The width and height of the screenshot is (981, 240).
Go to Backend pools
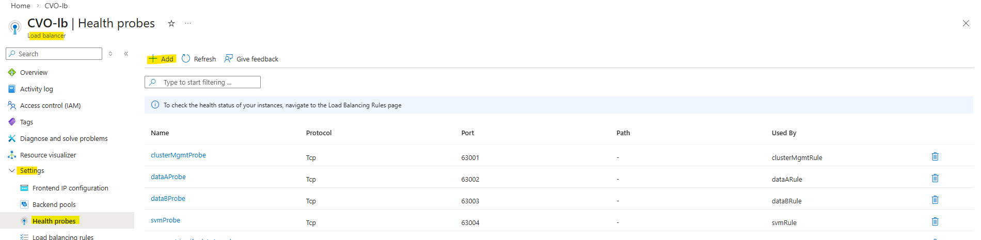(54, 204)
